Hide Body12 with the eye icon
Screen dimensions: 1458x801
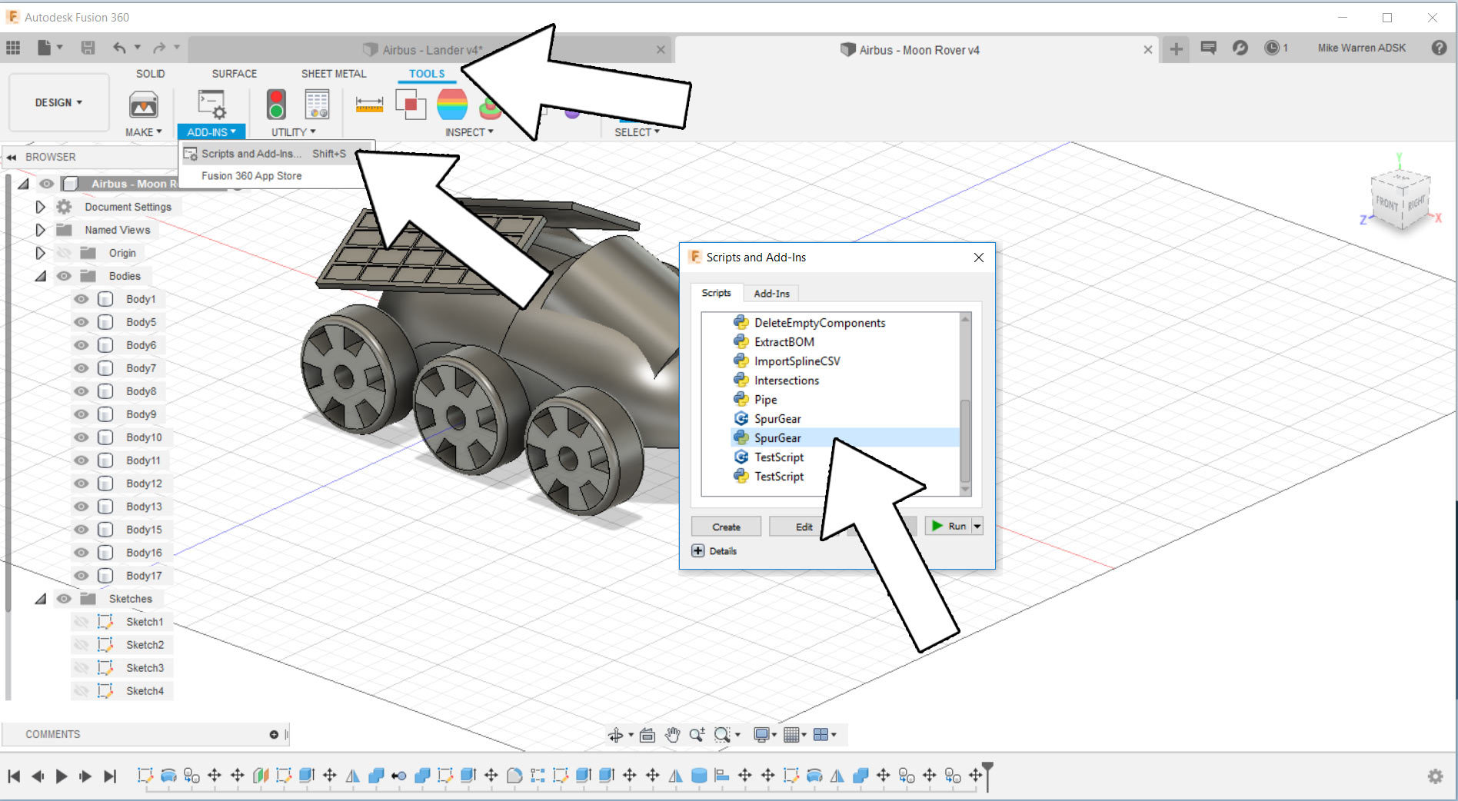[81, 484]
